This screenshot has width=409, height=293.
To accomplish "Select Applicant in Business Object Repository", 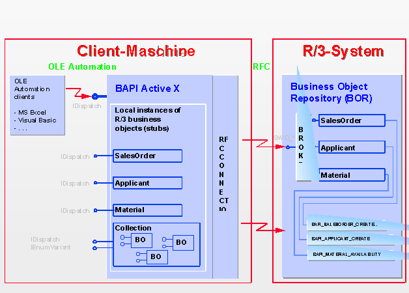I will click(x=352, y=148).
